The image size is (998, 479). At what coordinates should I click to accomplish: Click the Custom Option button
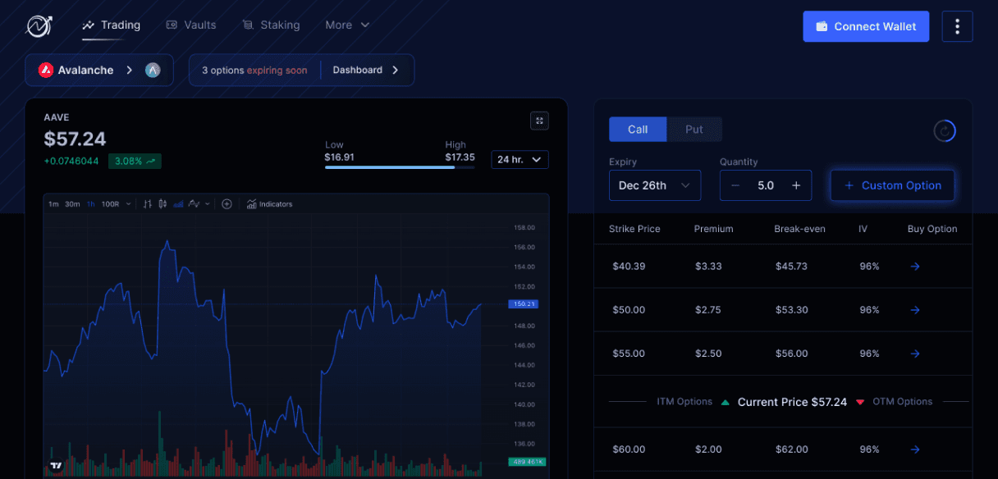[x=892, y=185]
